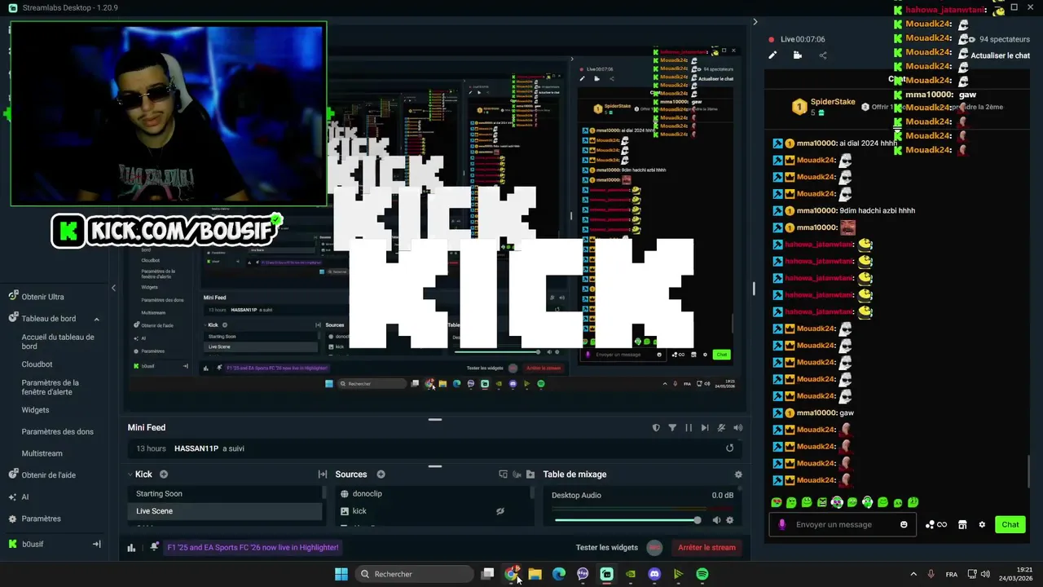Open chat shop storefront icon
Screen dimensions: 1043x587
(962, 524)
